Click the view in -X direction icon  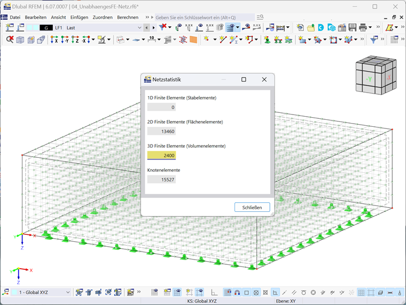[x=85, y=40]
